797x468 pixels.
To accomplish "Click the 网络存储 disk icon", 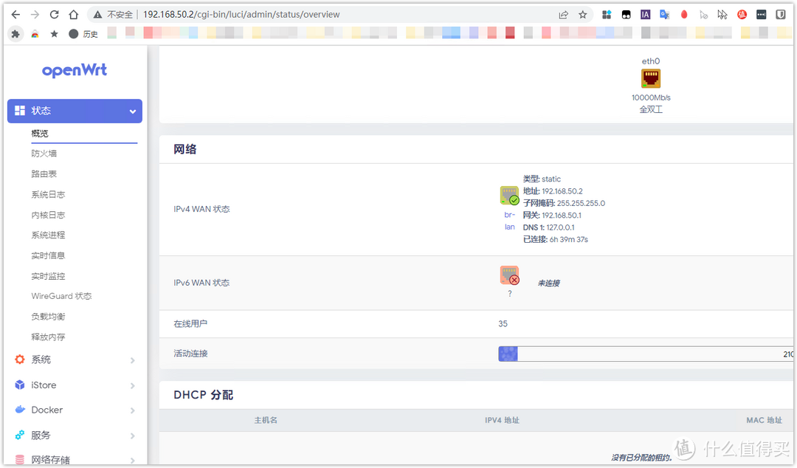I will 20,459.
